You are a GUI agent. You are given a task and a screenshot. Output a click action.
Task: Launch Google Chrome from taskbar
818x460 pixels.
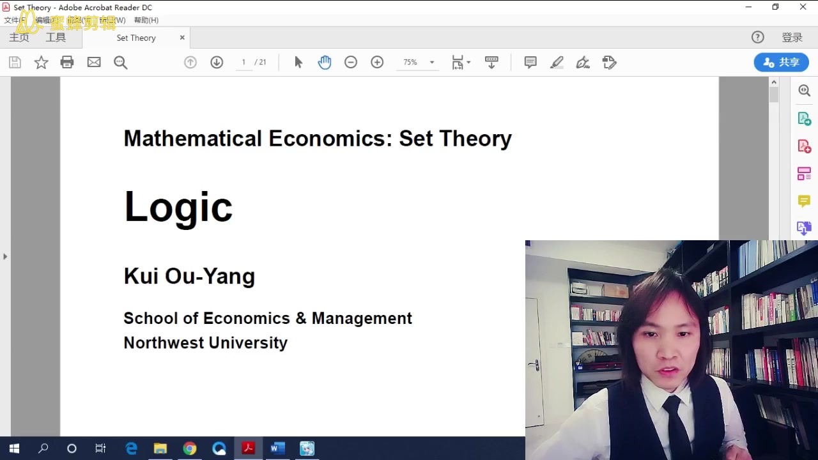[x=189, y=448]
